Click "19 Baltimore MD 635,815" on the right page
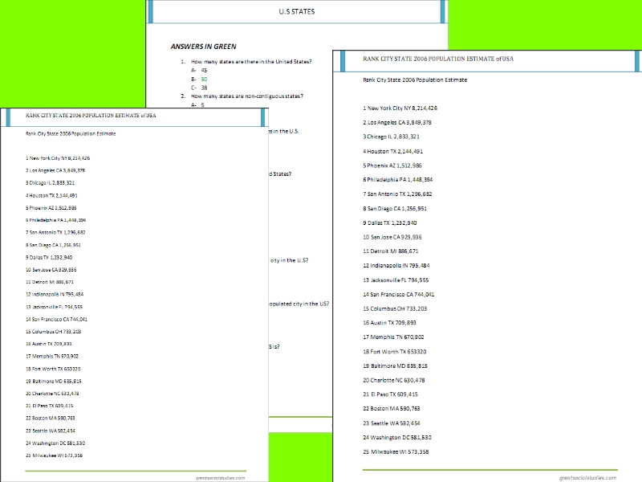The image size is (642, 482). [395, 366]
